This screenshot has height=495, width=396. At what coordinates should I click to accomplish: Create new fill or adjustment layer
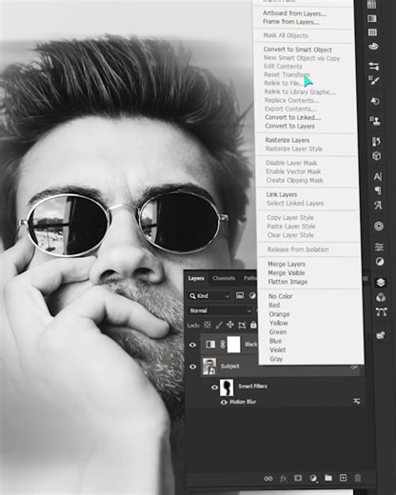(313, 478)
